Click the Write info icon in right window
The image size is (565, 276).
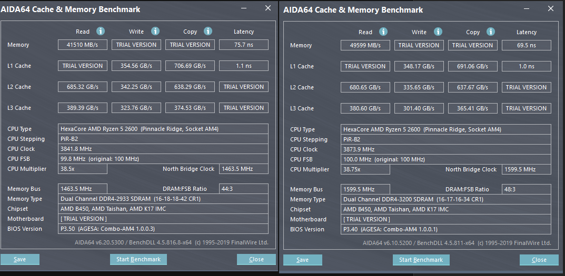pos(438,32)
